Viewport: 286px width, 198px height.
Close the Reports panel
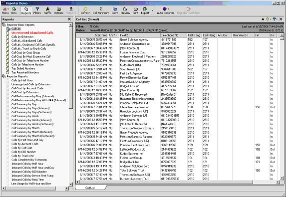[x=69, y=19]
